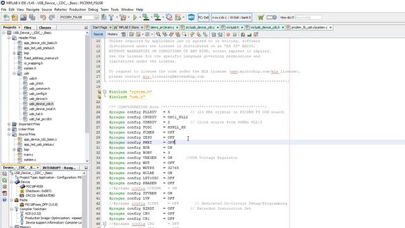Minimize the Projects panel window group
The width and height of the screenshot is (405, 228).
[x=86, y=27]
